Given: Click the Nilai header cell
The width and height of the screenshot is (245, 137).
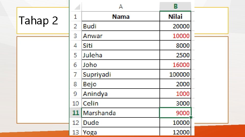Looking at the screenshot, I should (x=175, y=16).
